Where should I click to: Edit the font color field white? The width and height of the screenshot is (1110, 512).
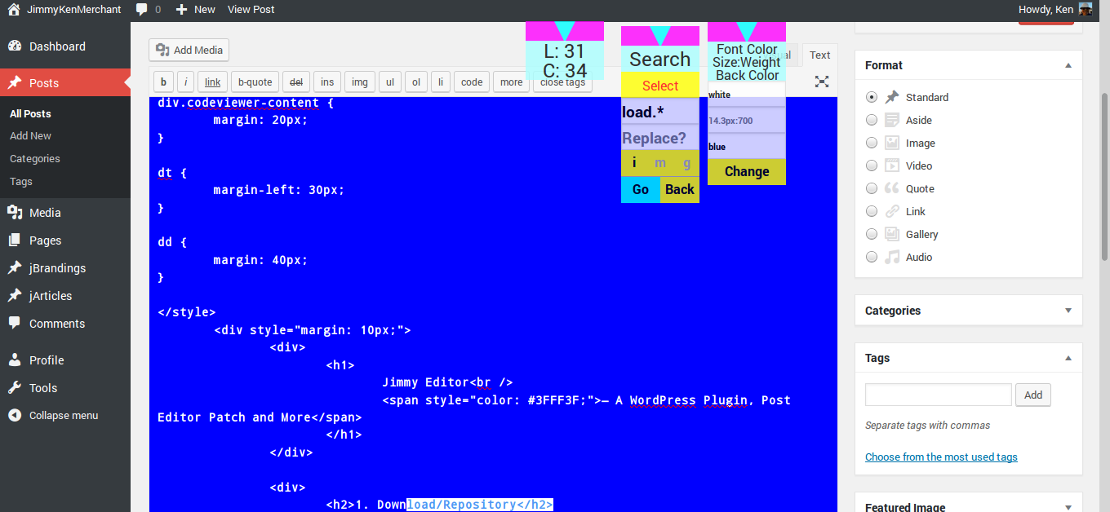pyautogui.click(x=747, y=95)
